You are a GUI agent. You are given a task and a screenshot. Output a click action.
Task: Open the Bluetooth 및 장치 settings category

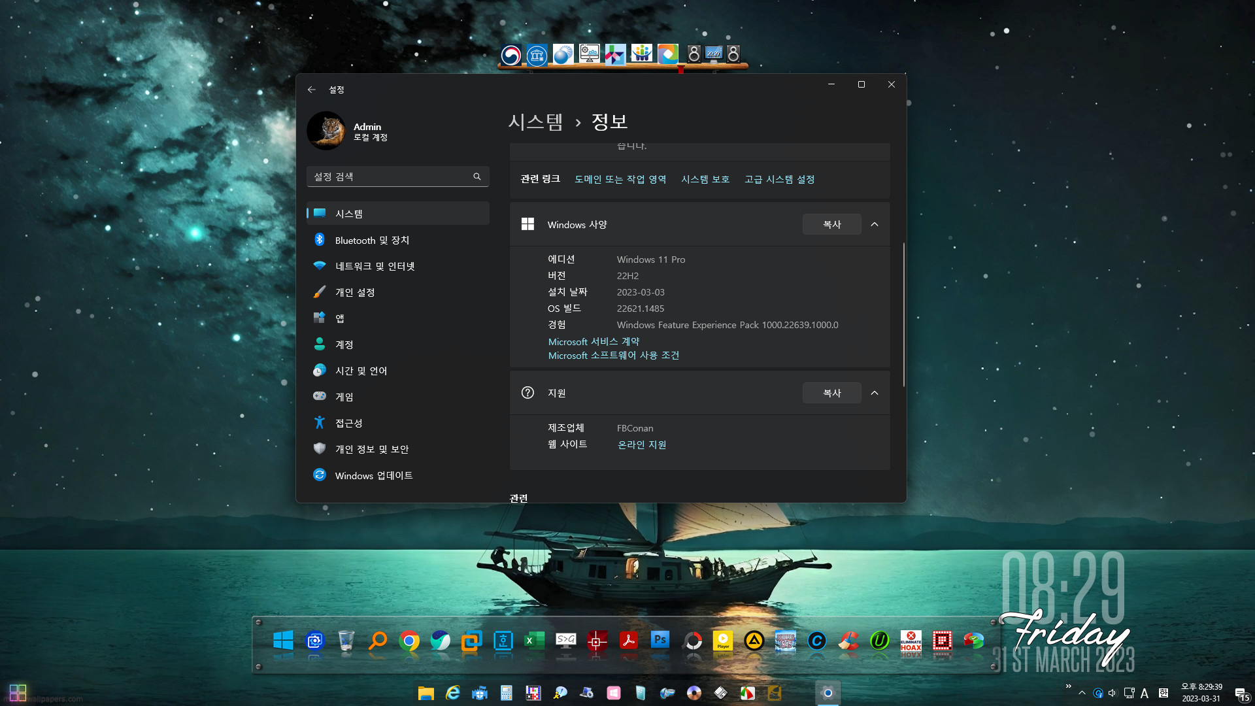[x=397, y=240]
